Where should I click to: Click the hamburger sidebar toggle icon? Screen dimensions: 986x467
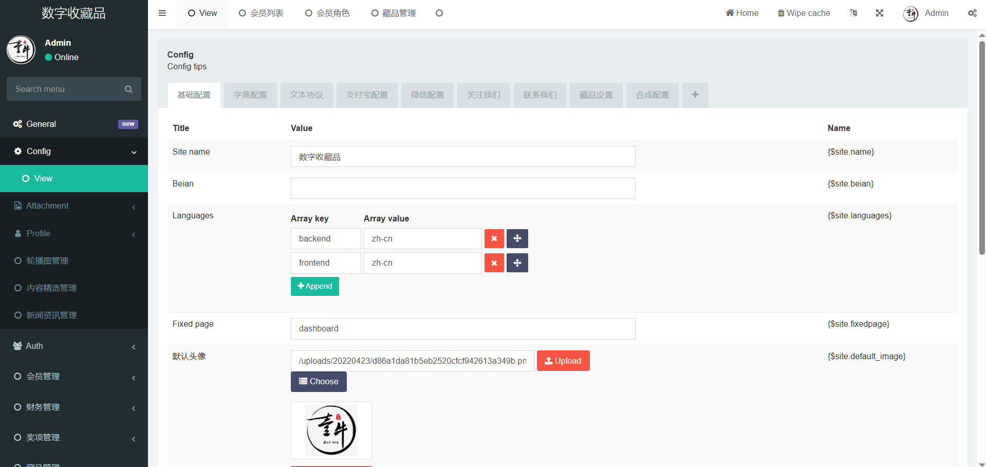coord(162,13)
